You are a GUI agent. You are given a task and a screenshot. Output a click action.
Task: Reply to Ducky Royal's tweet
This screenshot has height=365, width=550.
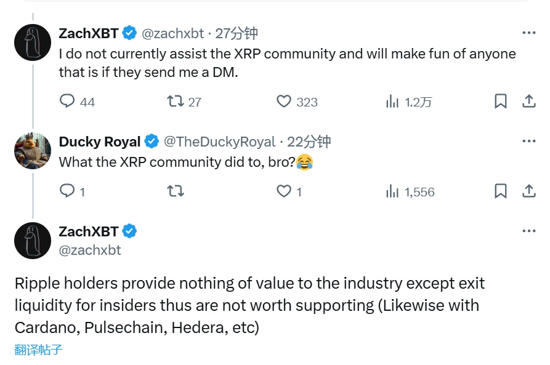pos(67,191)
